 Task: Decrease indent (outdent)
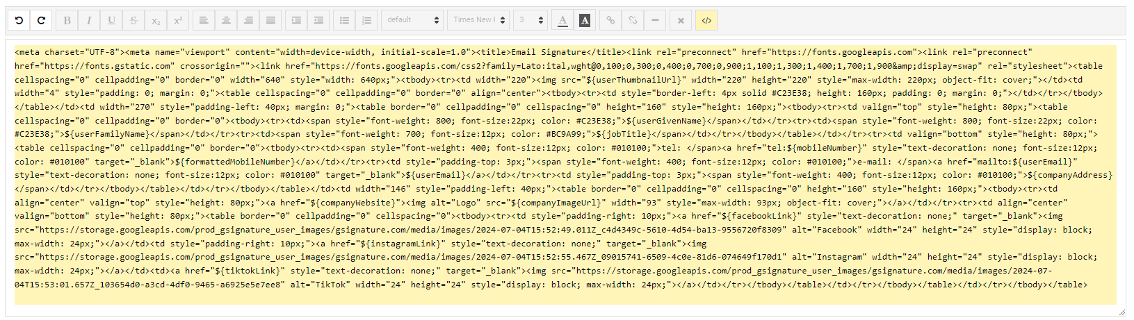pos(318,20)
